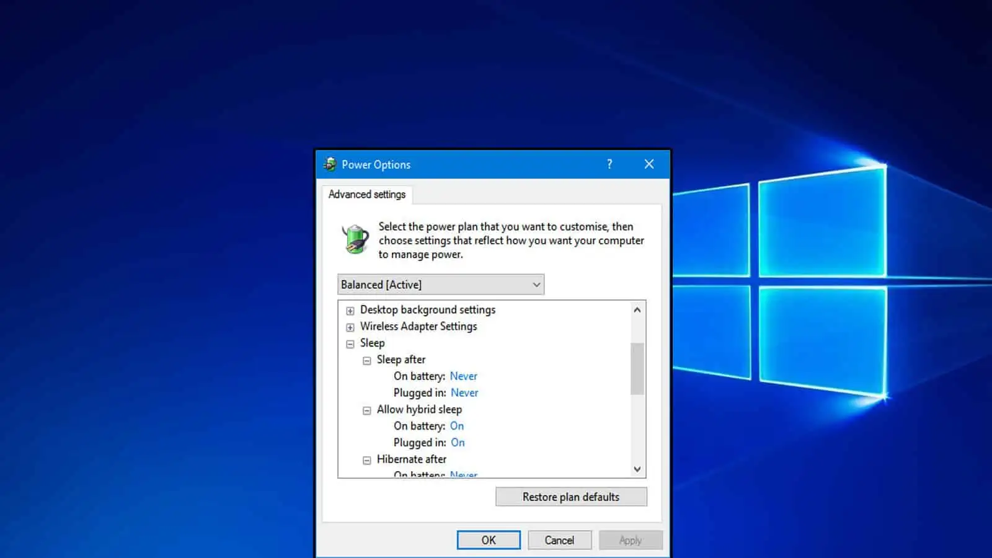Collapse the Sleep tree node
The image size is (992, 558).
[350, 344]
